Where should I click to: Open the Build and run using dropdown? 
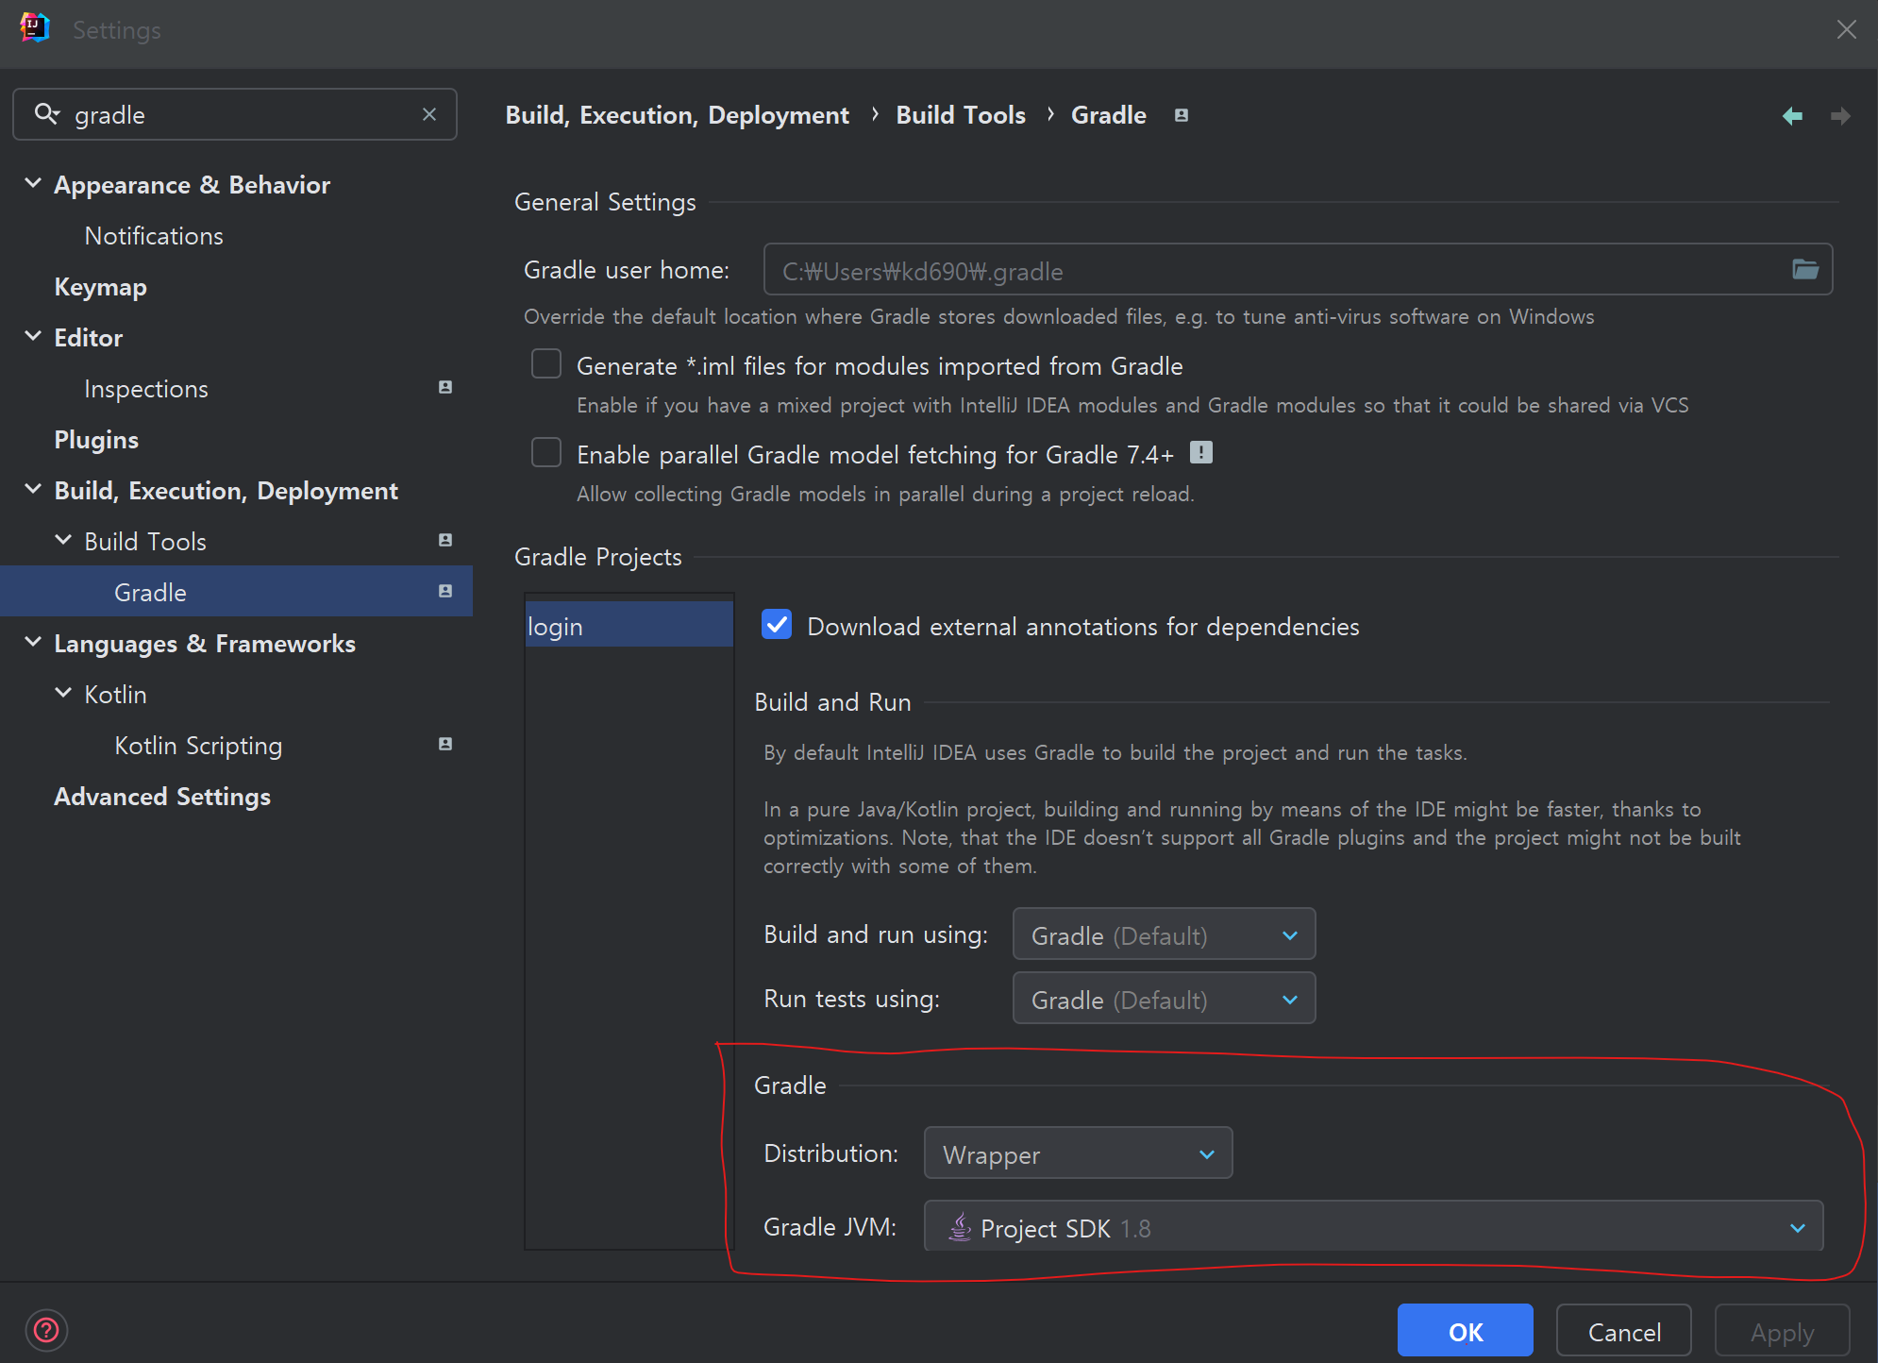(x=1163, y=934)
